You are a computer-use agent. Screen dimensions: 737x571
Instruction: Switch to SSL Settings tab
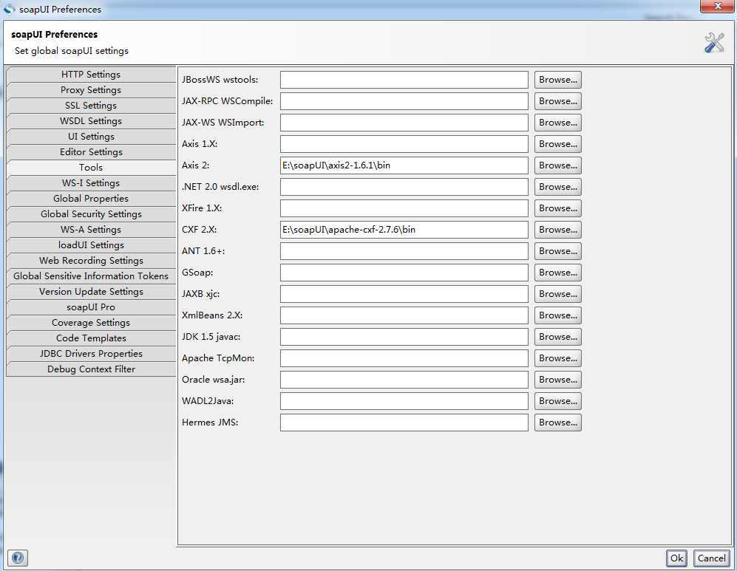[x=91, y=105]
